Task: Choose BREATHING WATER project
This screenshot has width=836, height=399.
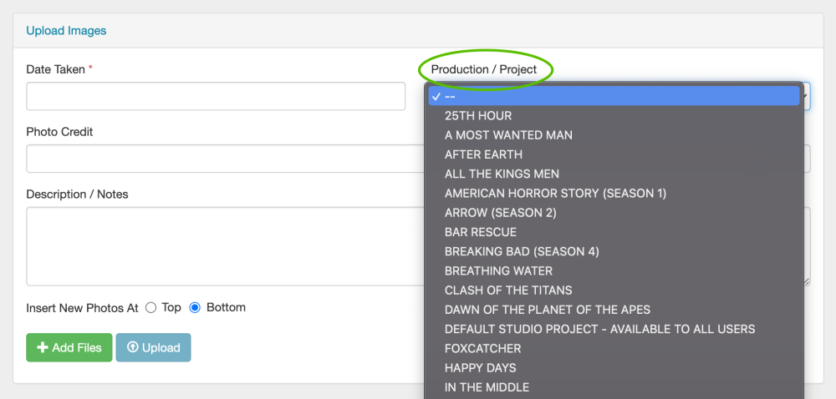Action: (x=614, y=270)
